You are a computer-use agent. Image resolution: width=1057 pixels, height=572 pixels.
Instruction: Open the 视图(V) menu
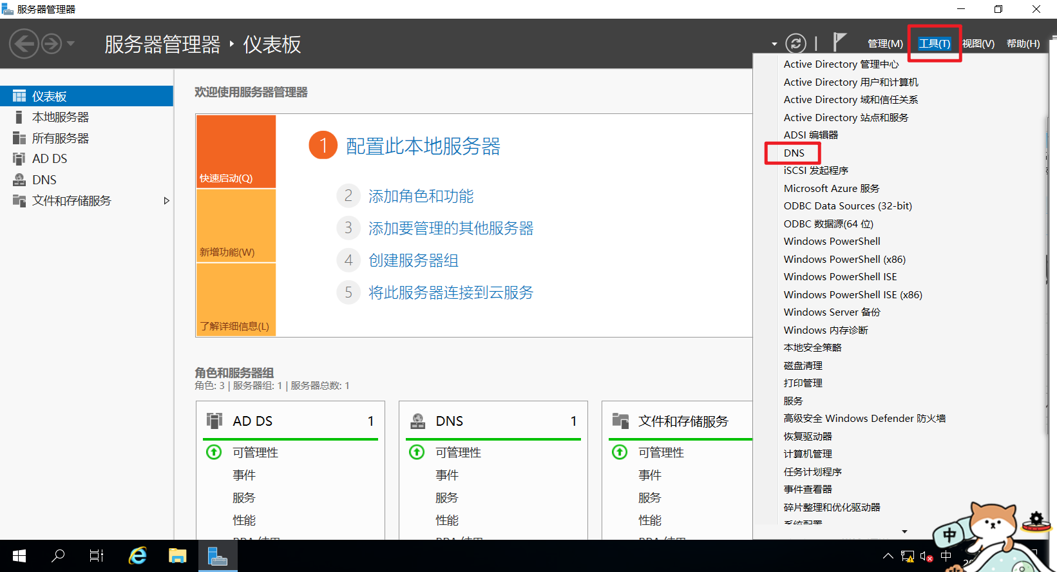coord(978,43)
